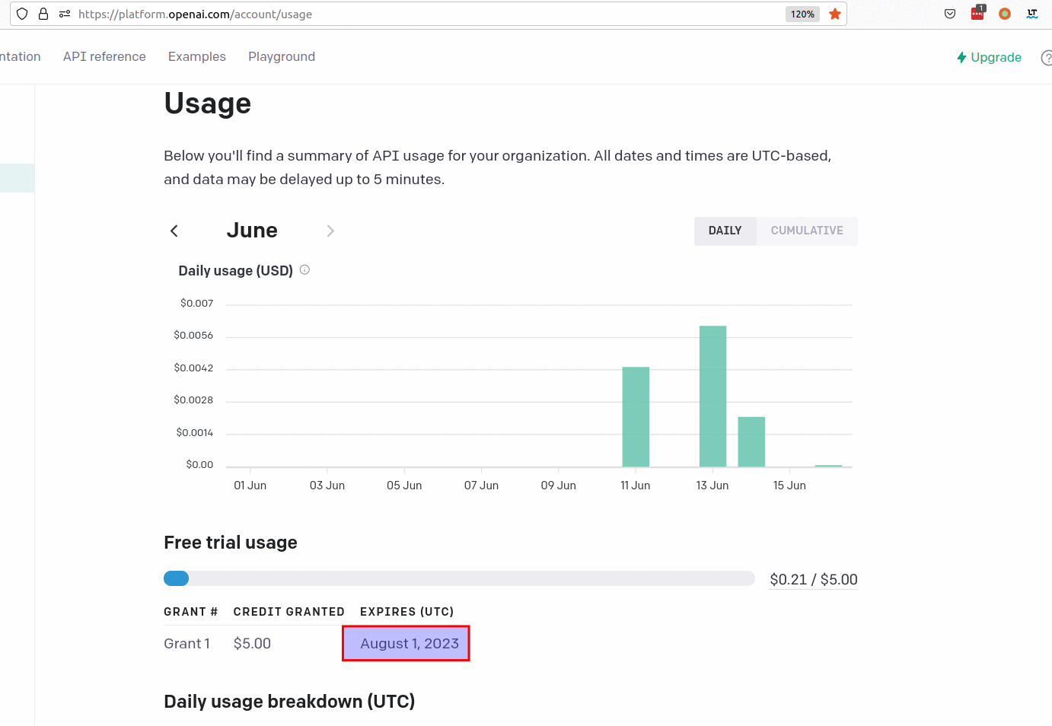The image size is (1052, 726).
Task: Open the Pocket save icon
Action: pyautogui.click(x=950, y=14)
